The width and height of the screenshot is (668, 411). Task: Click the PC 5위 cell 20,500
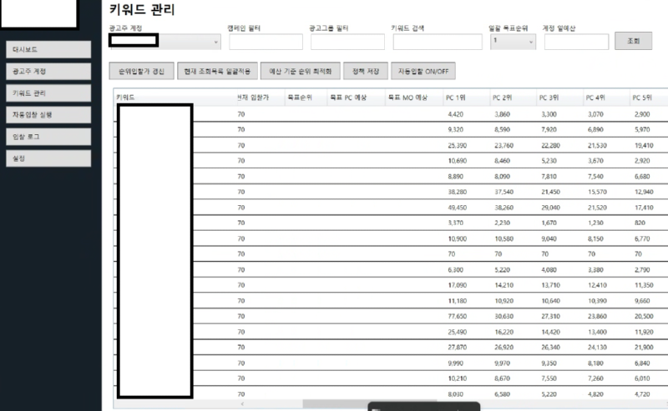pyautogui.click(x=644, y=316)
